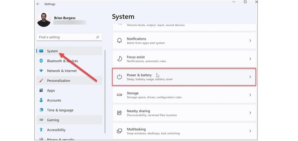Open the Nearby sharing chevron arrow
The image size is (298, 141).
click(250, 113)
